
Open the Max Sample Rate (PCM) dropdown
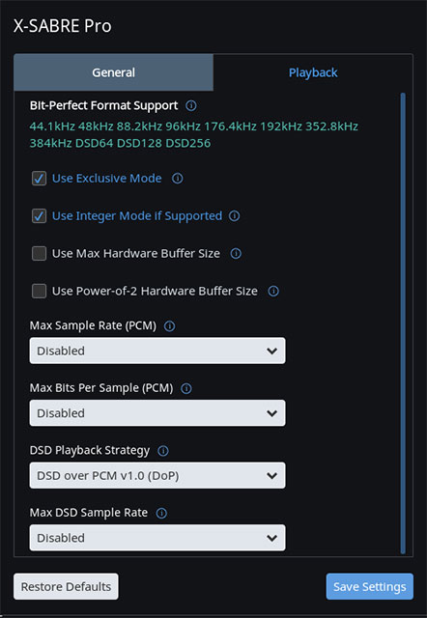click(157, 351)
